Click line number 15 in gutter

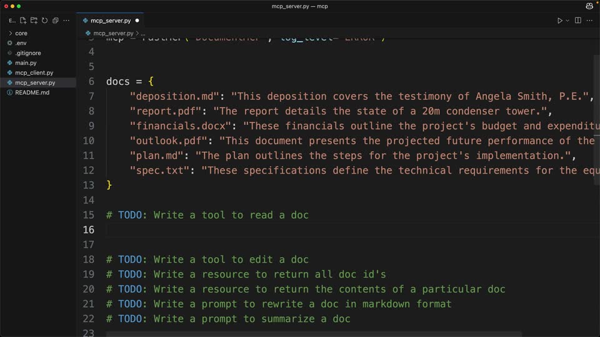pyautogui.click(x=88, y=215)
